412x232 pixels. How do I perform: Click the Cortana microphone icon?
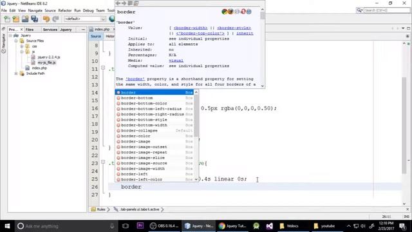[x=112, y=226]
